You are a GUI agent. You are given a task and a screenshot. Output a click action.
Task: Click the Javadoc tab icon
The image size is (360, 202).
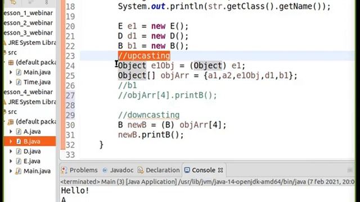105,170
